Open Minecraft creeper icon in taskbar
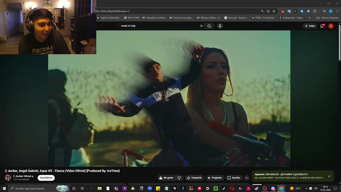The width and height of the screenshot is (341, 192). 216,189
